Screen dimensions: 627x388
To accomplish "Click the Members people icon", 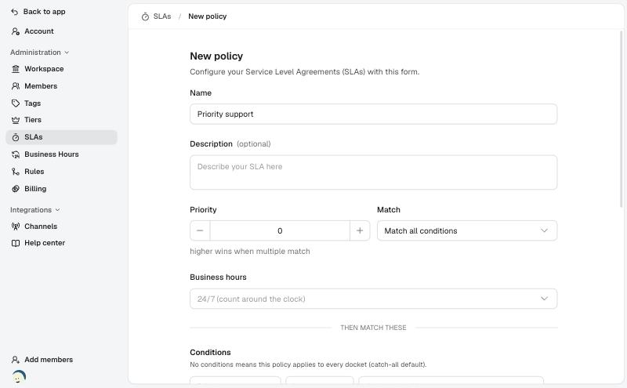I will (x=16, y=86).
